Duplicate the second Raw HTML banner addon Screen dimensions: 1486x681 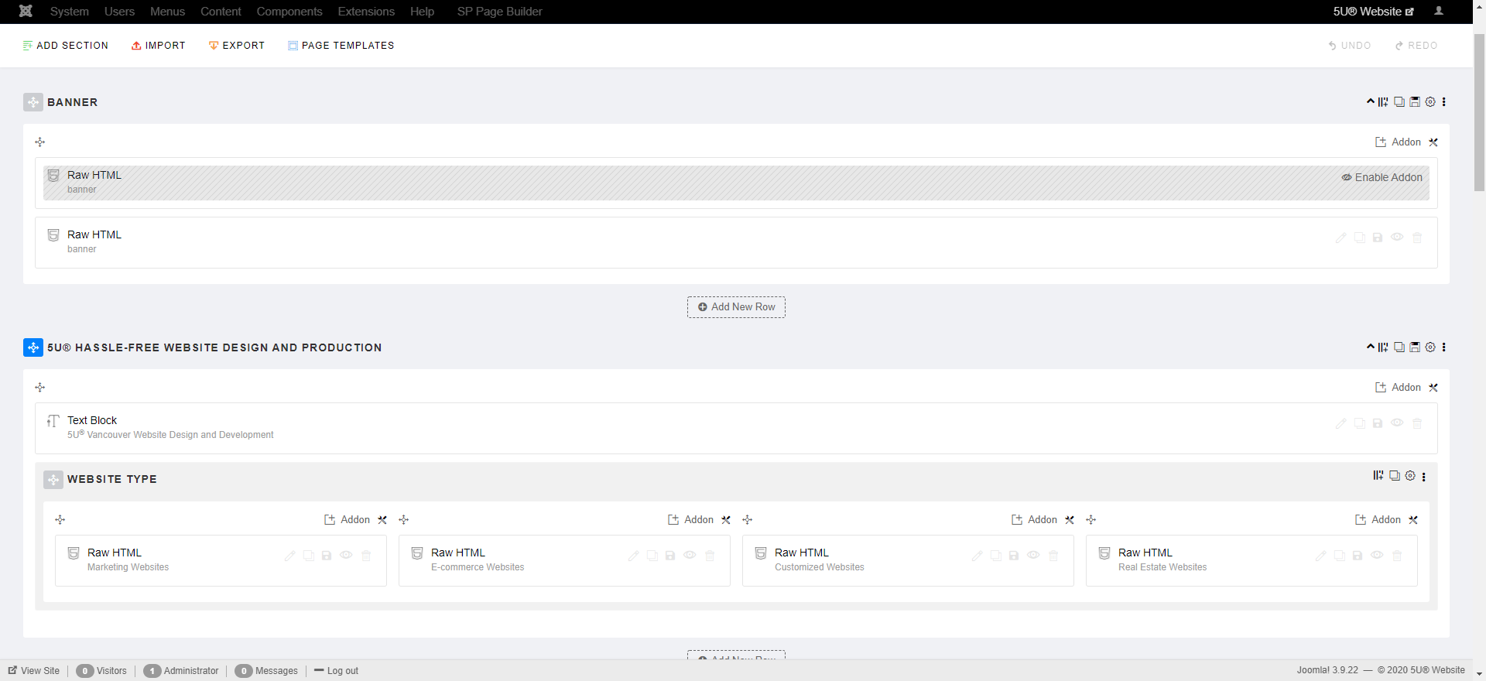tap(1359, 238)
